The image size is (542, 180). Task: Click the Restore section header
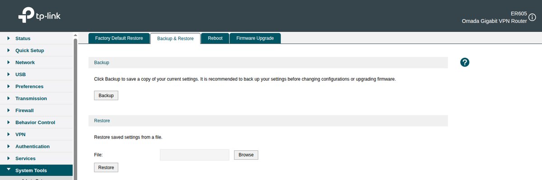click(x=268, y=121)
